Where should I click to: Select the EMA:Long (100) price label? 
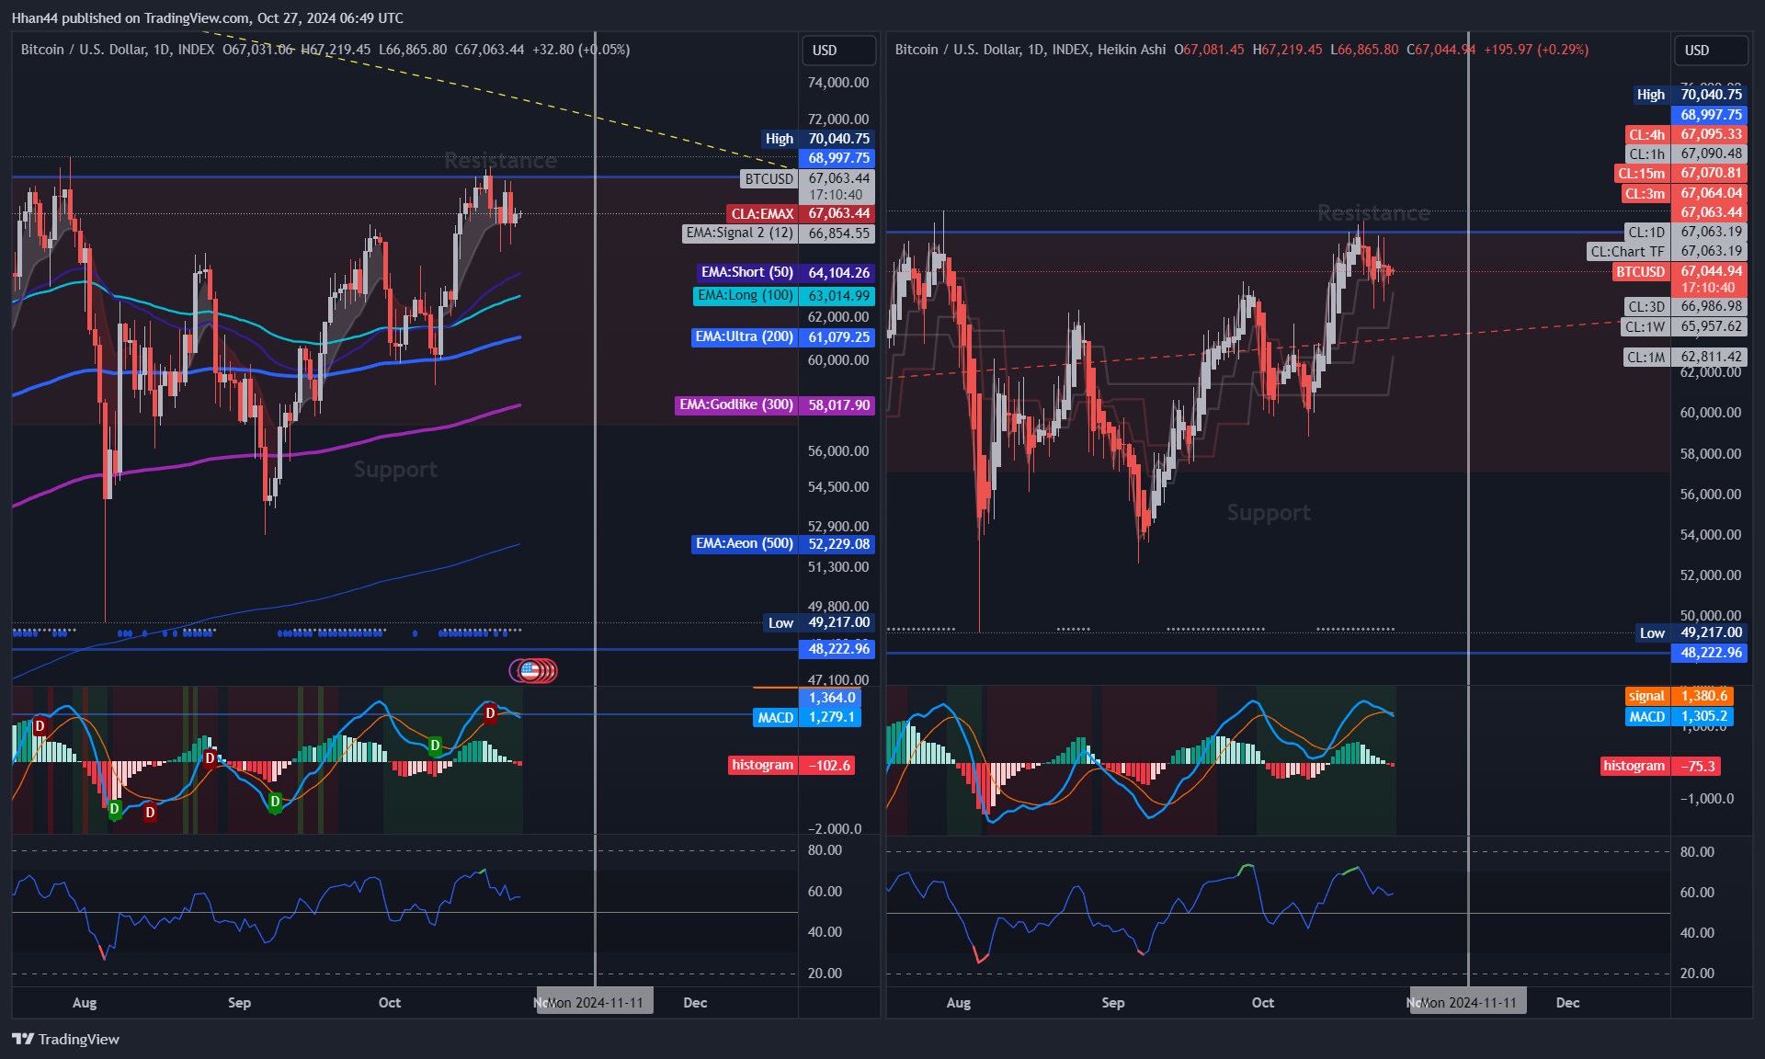[784, 296]
